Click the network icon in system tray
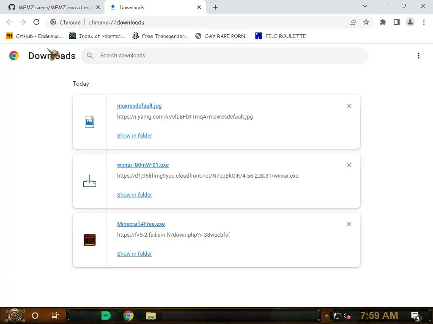 pos(337,316)
